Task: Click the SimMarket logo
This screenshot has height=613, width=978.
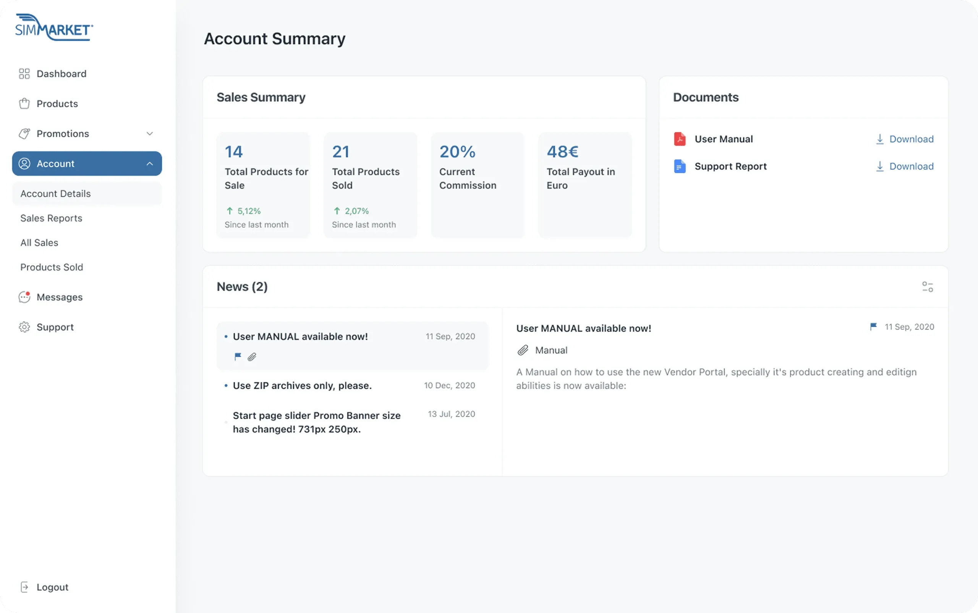Action: pyautogui.click(x=54, y=27)
